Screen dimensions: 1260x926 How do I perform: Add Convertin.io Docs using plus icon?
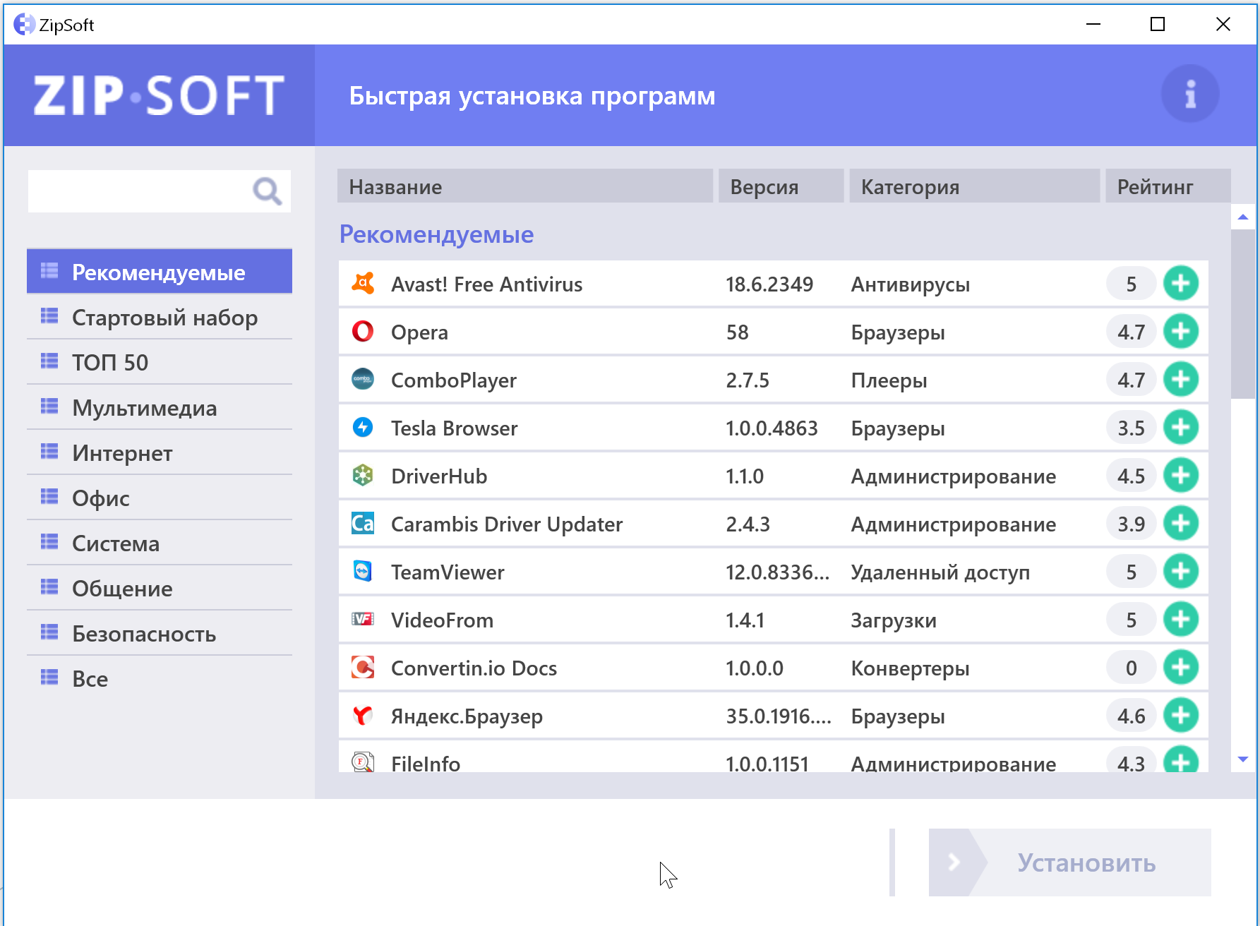pos(1181,668)
